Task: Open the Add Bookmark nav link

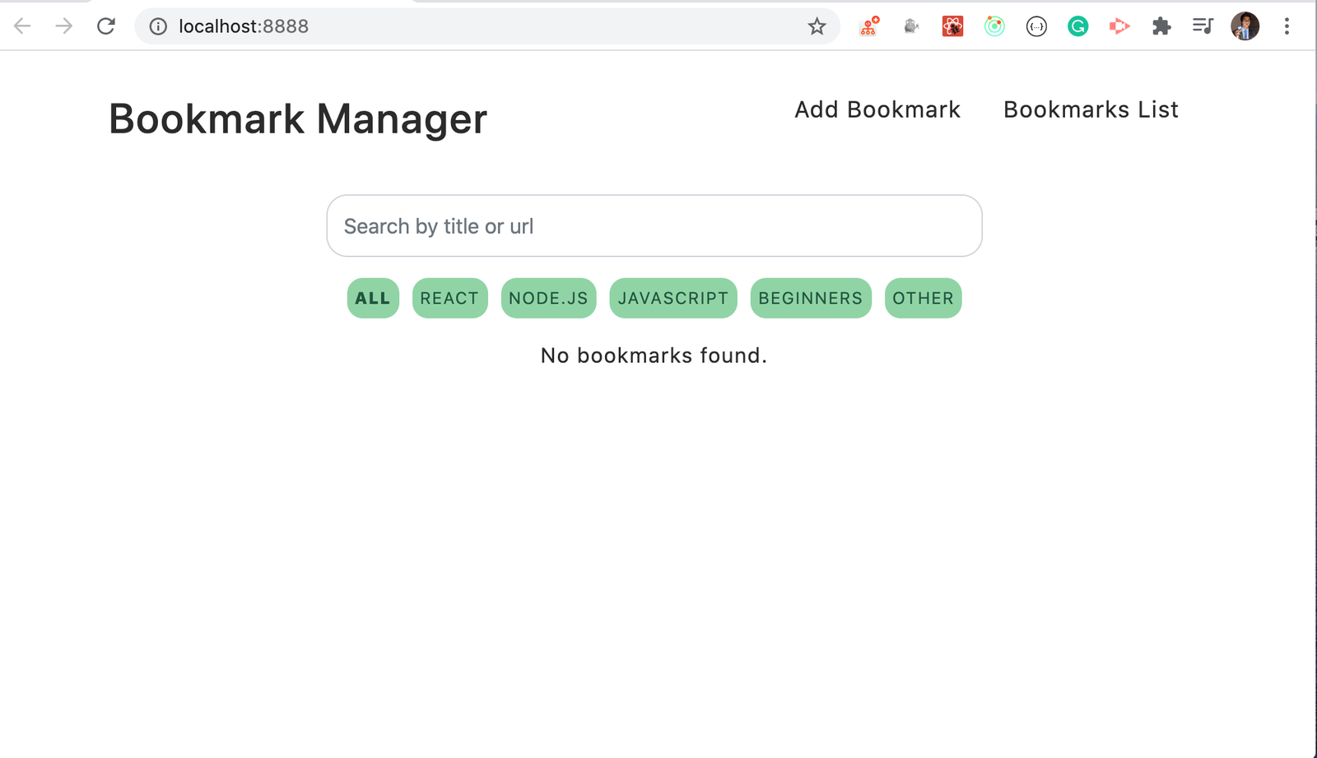Action: (877, 109)
